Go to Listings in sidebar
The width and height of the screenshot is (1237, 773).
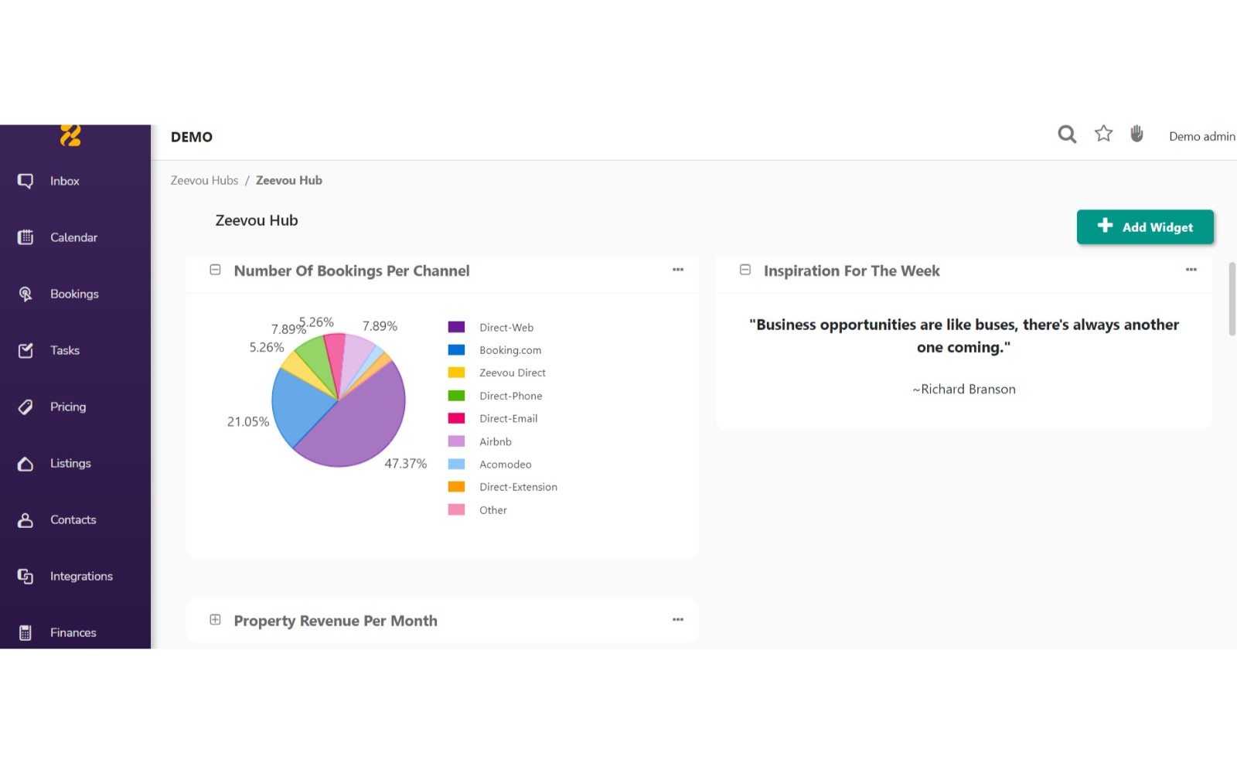[70, 463]
